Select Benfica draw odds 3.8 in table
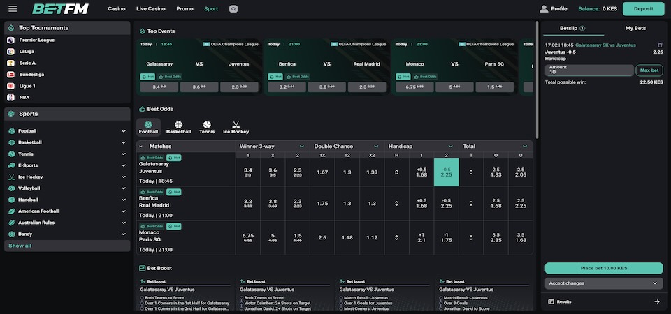671x314 pixels. (x=273, y=203)
